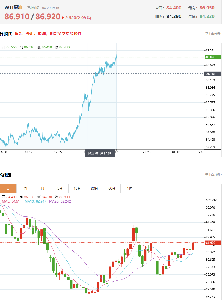Switch to the 5分 interval tab
This screenshot has width=222, height=300.
[x=60, y=189]
